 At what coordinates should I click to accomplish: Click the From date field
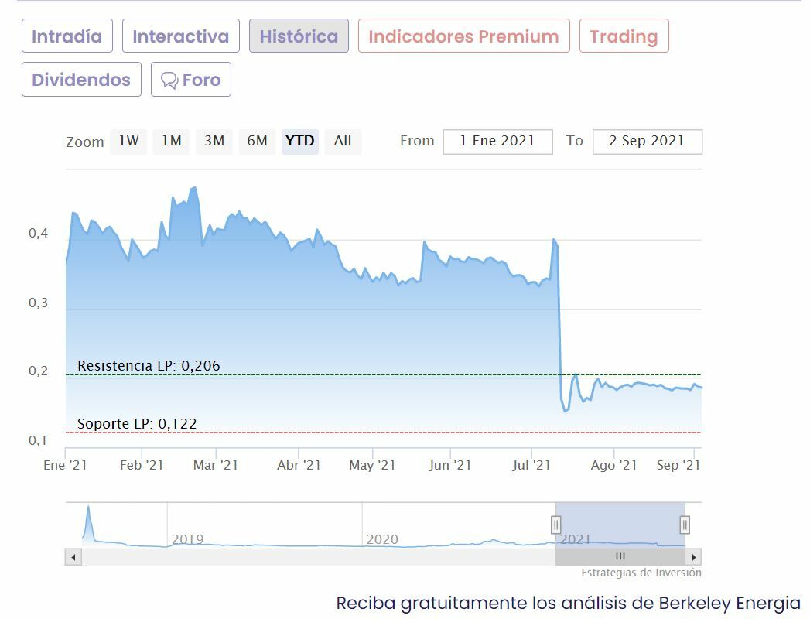point(497,142)
